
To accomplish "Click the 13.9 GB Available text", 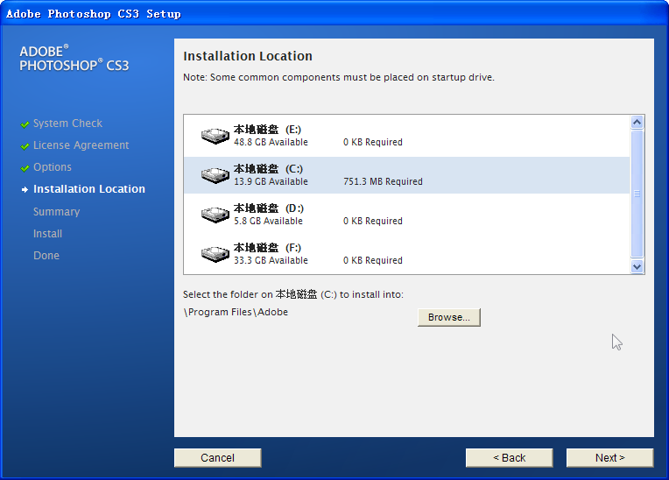I will [x=271, y=181].
